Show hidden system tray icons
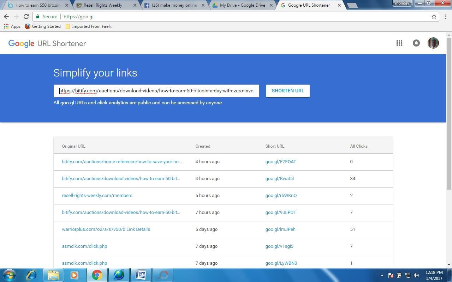This screenshot has width=452, height=282. [382, 275]
